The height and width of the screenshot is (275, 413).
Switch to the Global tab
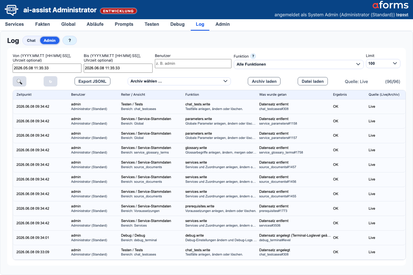(x=68, y=24)
